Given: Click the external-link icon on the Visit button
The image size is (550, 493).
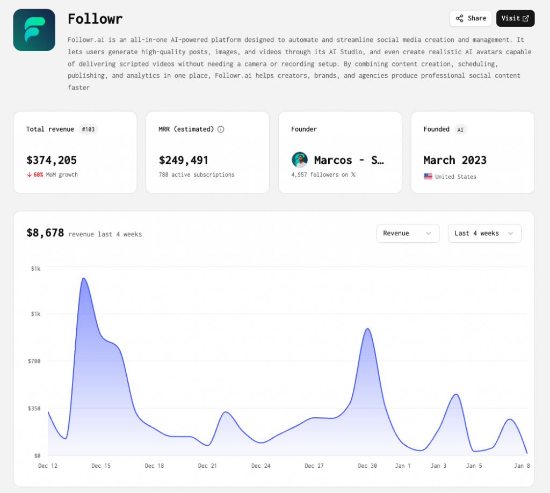Looking at the screenshot, I should pyautogui.click(x=525, y=18).
